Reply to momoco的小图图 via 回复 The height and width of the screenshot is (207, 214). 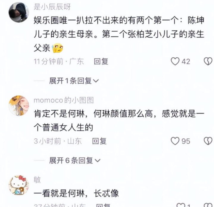[x=99, y=141]
